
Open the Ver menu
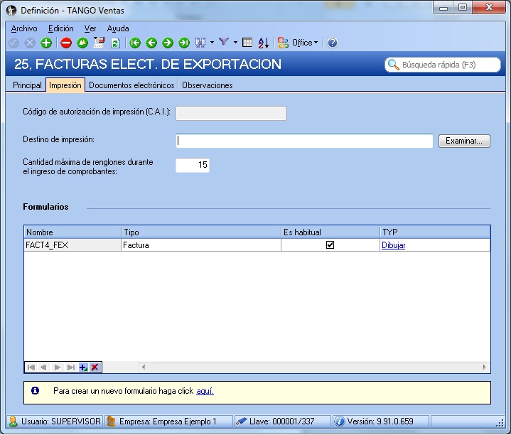pyautogui.click(x=90, y=28)
